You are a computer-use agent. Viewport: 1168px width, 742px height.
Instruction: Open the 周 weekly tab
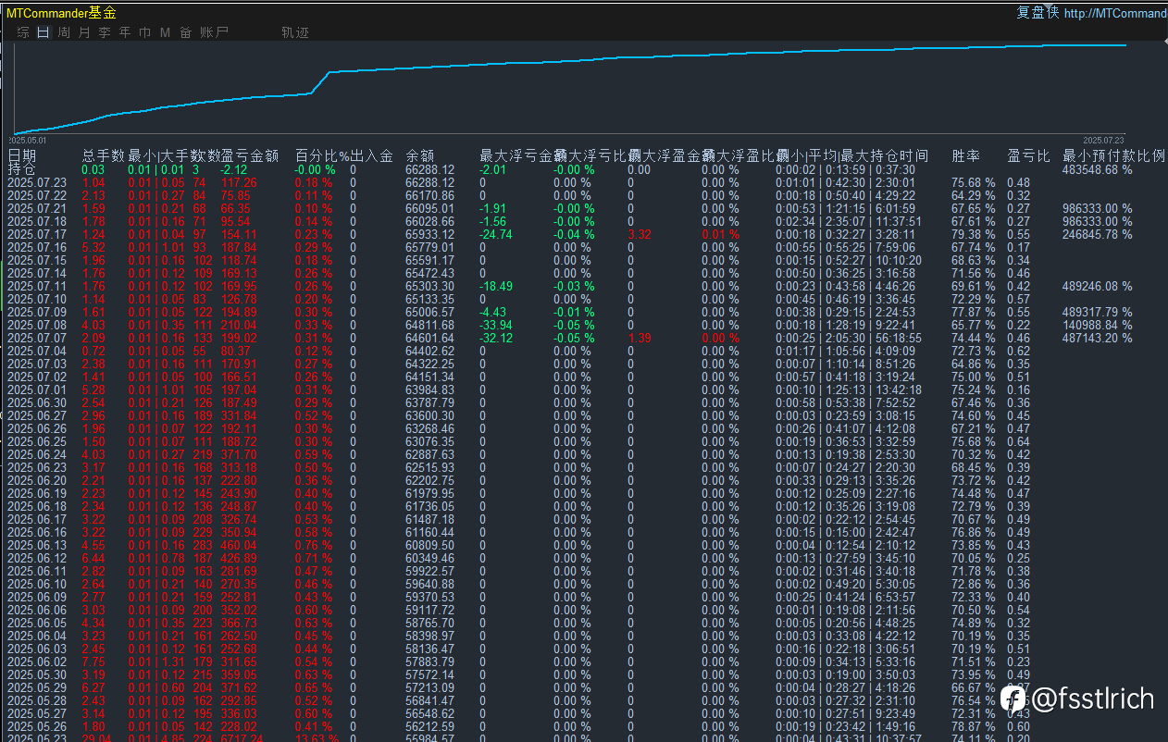pyautogui.click(x=64, y=32)
